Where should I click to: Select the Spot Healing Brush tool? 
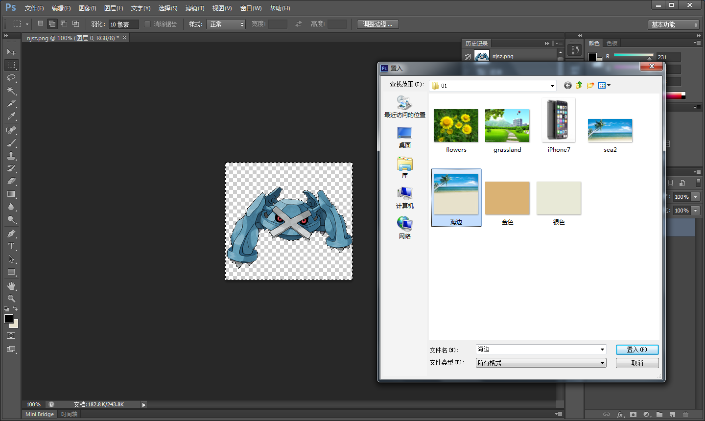11,130
